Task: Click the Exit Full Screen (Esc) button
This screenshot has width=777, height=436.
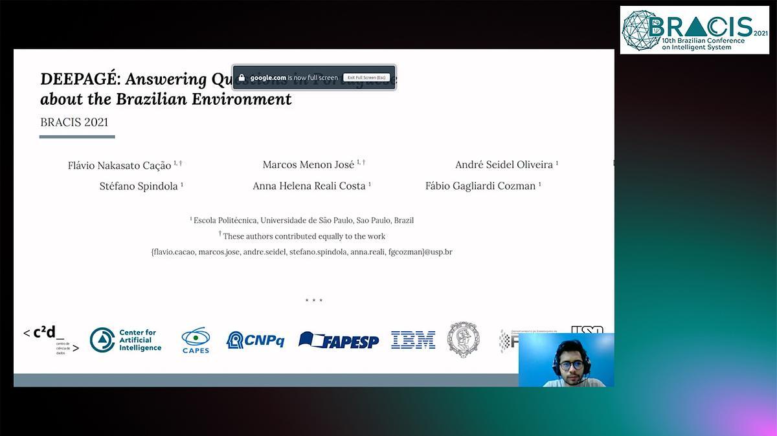Action: pos(366,78)
